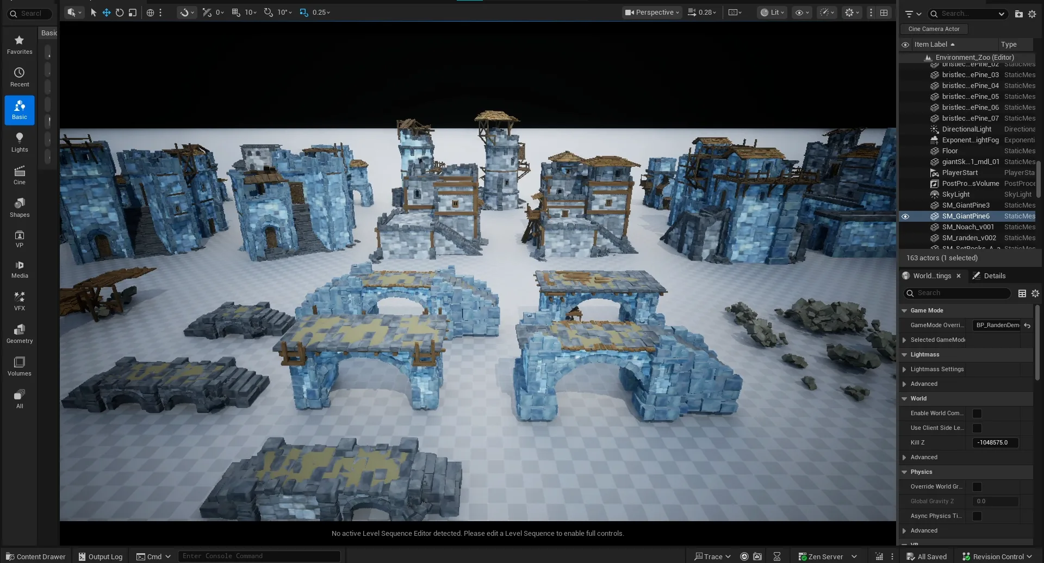Open the Perspective view mode dropdown
This screenshot has height=563, width=1044.
pyautogui.click(x=651, y=12)
